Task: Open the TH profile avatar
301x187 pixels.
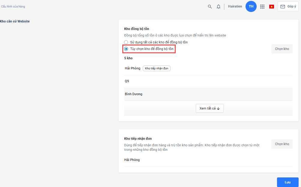Action: (x=251, y=7)
